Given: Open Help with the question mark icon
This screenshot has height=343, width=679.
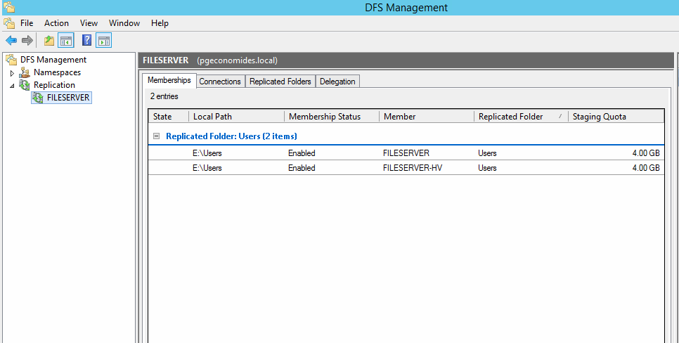Looking at the screenshot, I should (87, 40).
